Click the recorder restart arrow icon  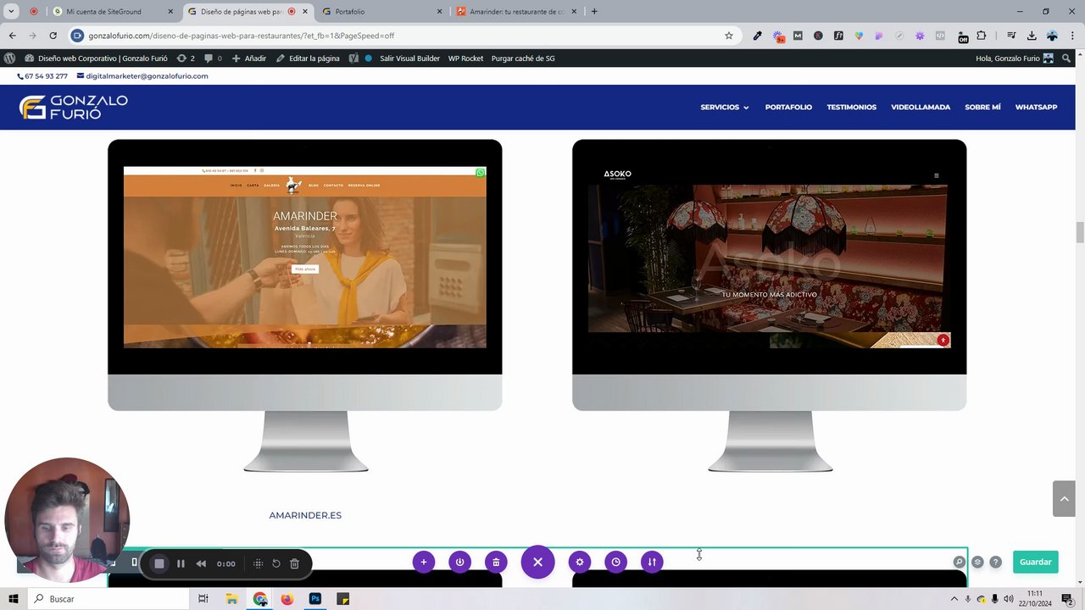[x=276, y=563]
